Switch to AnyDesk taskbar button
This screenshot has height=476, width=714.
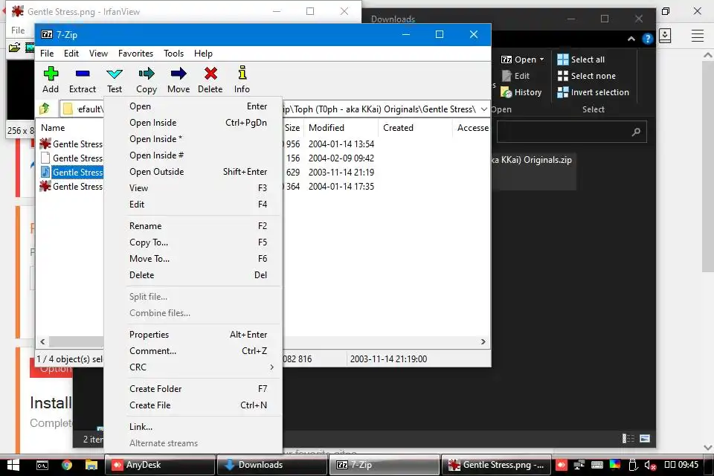160,465
